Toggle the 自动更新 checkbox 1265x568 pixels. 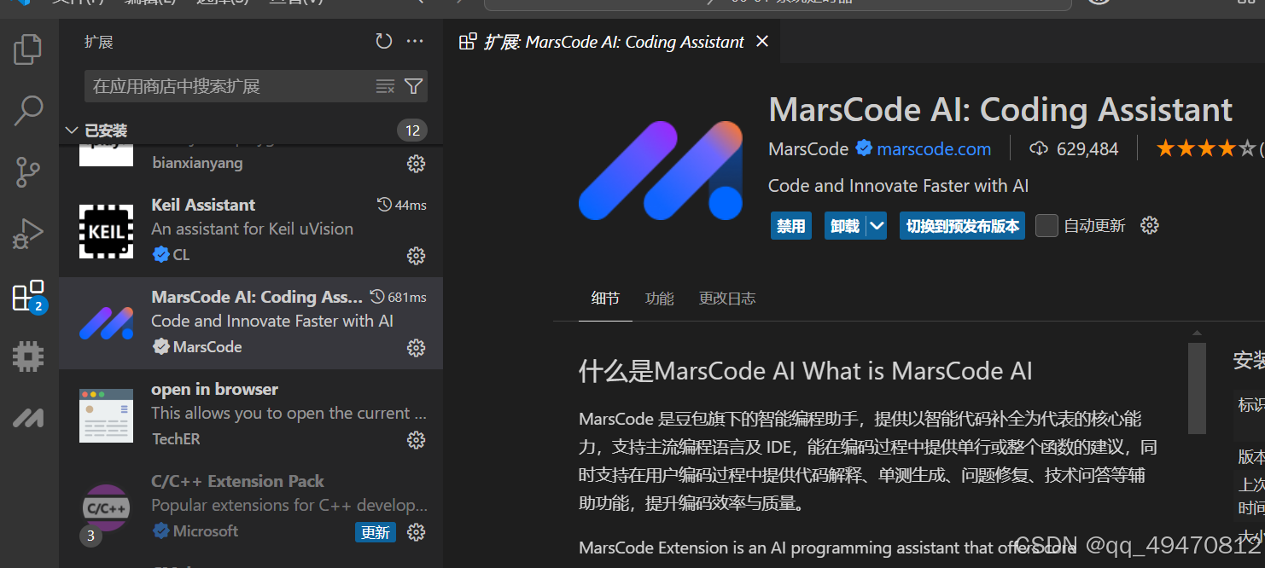tap(1046, 225)
